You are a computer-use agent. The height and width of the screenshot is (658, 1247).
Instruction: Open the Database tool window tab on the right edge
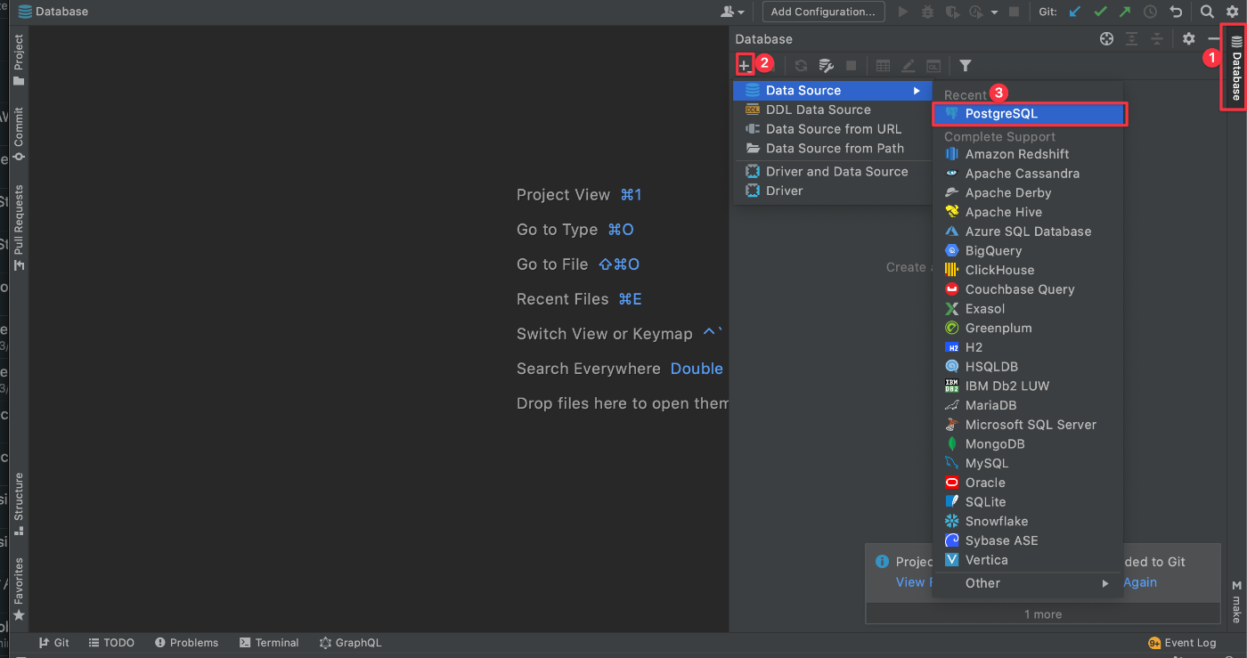tap(1235, 68)
